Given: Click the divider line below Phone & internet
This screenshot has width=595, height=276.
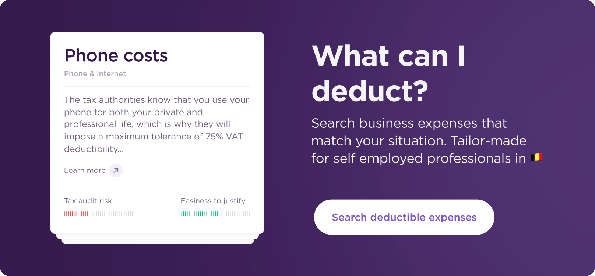Looking at the screenshot, I should point(157,86).
